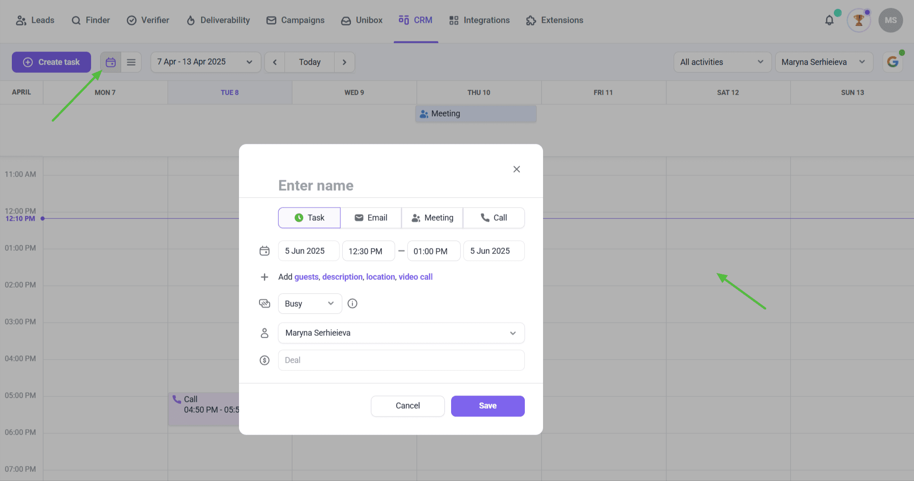Image resolution: width=914 pixels, height=481 pixels.
Task: Open notifications bell
Action: (x=829, y=20)
